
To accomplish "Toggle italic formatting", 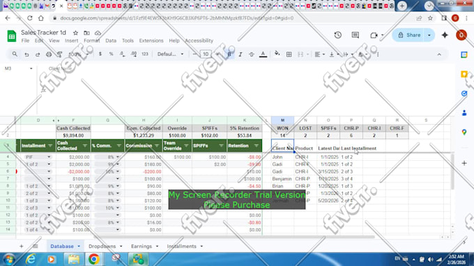I will click(x=240, y=54).
